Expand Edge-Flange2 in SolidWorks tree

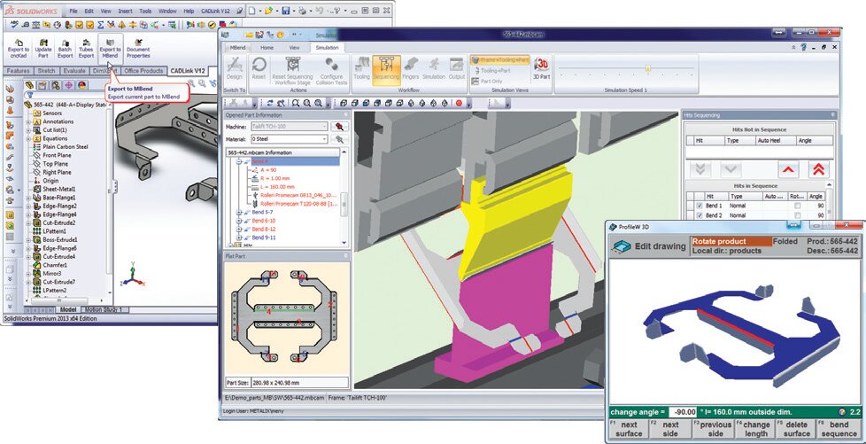pyautogui.click(x=28, y=206)
